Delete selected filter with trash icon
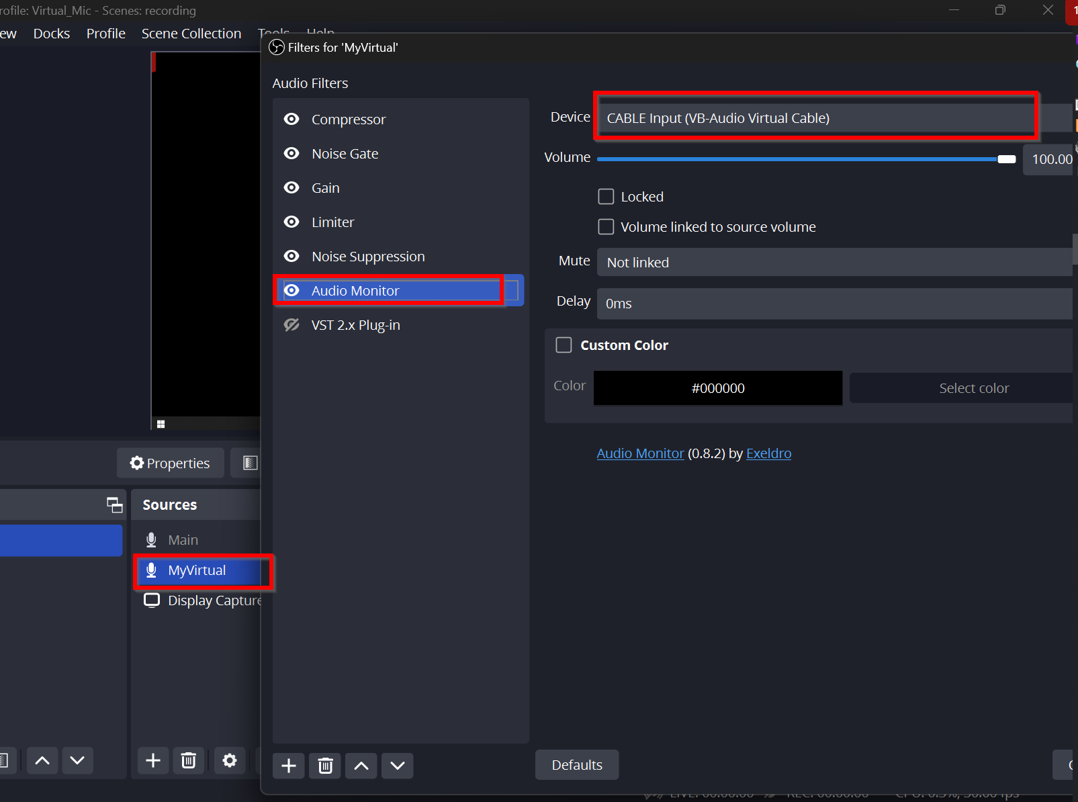This screenshot has width=1078, height=802. point(325,766)
